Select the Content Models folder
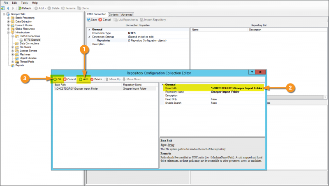This screenshot has height=186, width=329. (24, 25)
